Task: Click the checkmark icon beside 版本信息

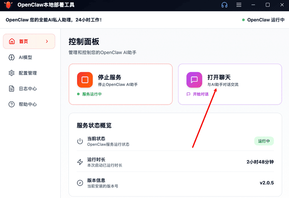Action: (80, 183)
